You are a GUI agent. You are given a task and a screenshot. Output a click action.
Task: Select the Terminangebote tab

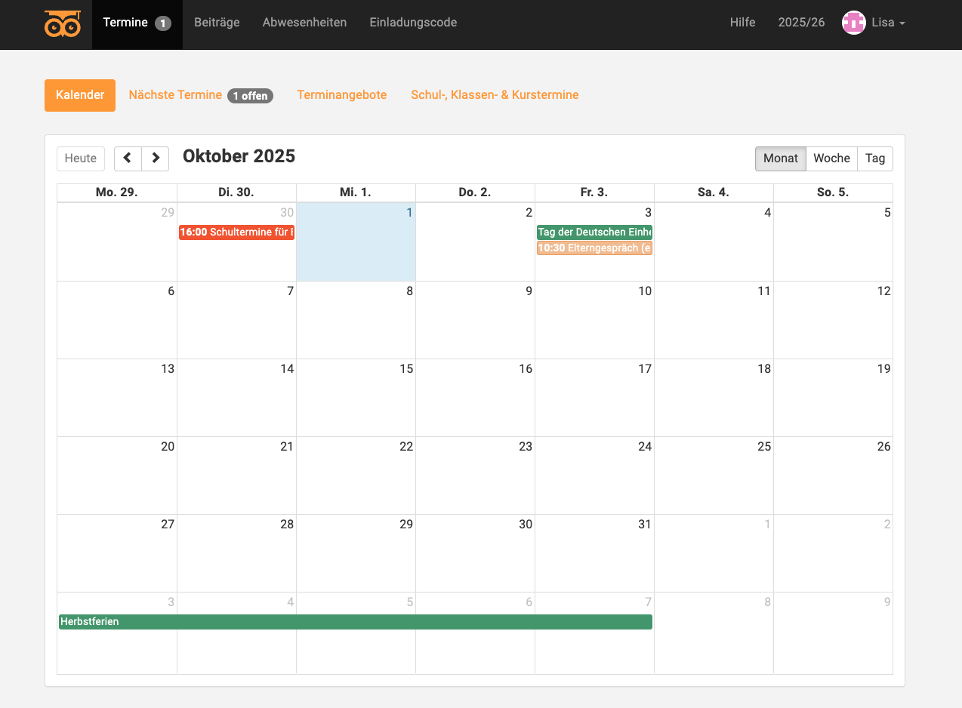(x=341, y=95)
